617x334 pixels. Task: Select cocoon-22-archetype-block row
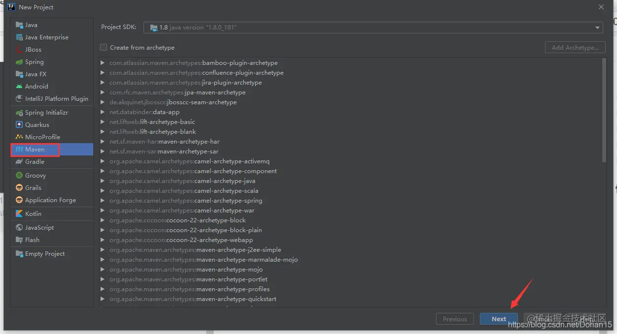click(351, 220)
